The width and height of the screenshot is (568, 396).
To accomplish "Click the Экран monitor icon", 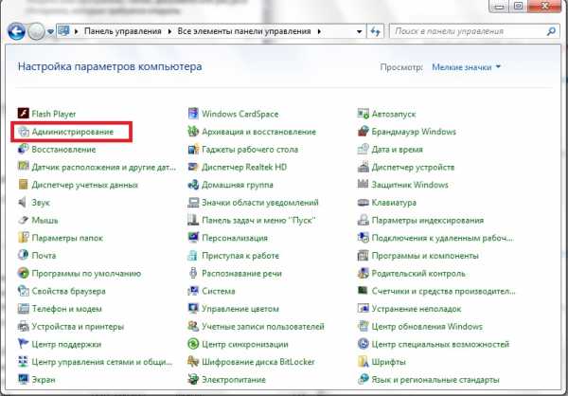I will tap(23, 379).
